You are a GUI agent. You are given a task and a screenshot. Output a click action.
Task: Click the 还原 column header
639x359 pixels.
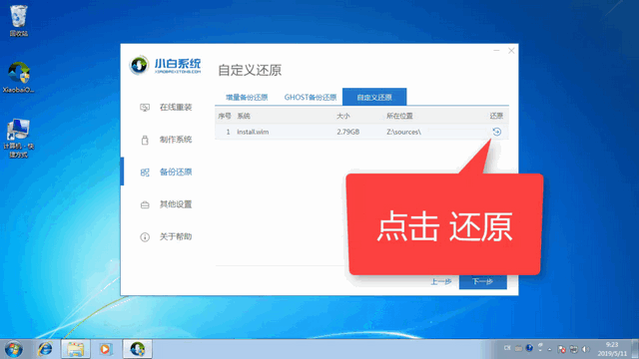point(496,116)
